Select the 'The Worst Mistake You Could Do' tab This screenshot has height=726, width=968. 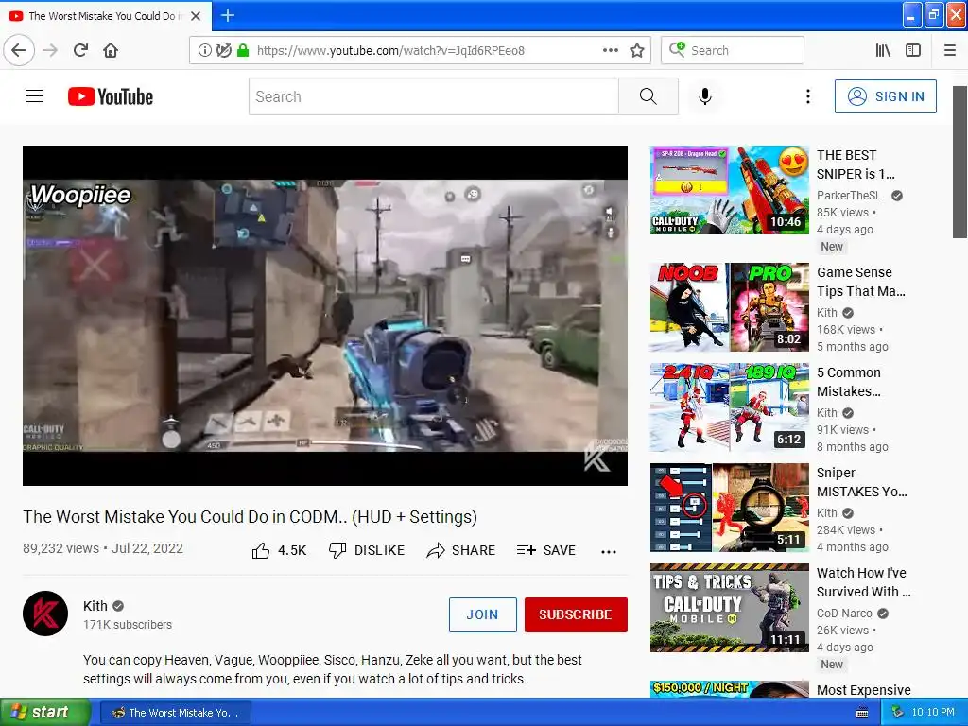(105, 15)
